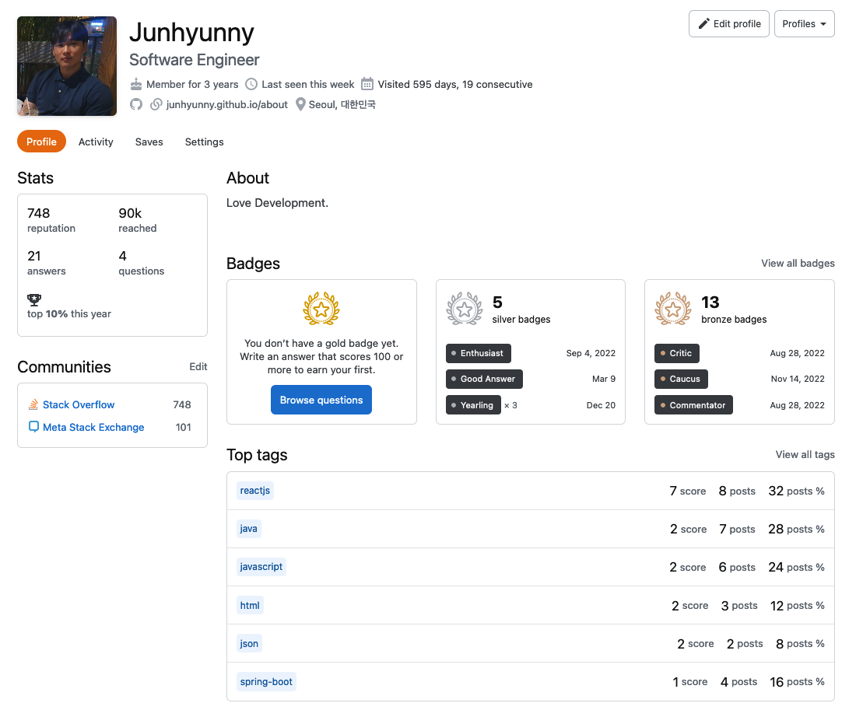
Task: Click the Browse questions button
Action: 321,400
